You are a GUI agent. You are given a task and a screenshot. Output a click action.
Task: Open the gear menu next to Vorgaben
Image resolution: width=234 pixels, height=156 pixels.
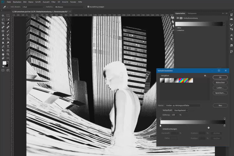coord(206,76)
